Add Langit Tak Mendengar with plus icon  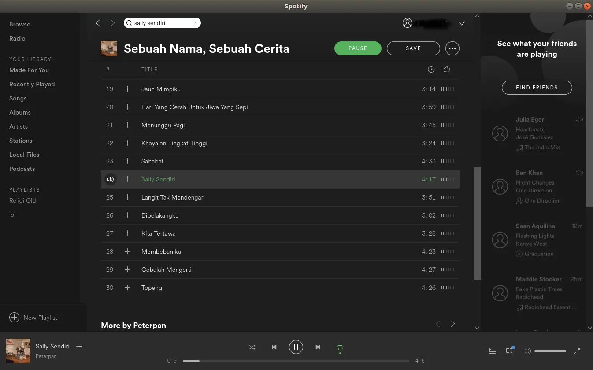coord(127,197)
